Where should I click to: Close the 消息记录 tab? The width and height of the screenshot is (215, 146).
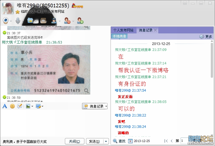click(155, 30)
